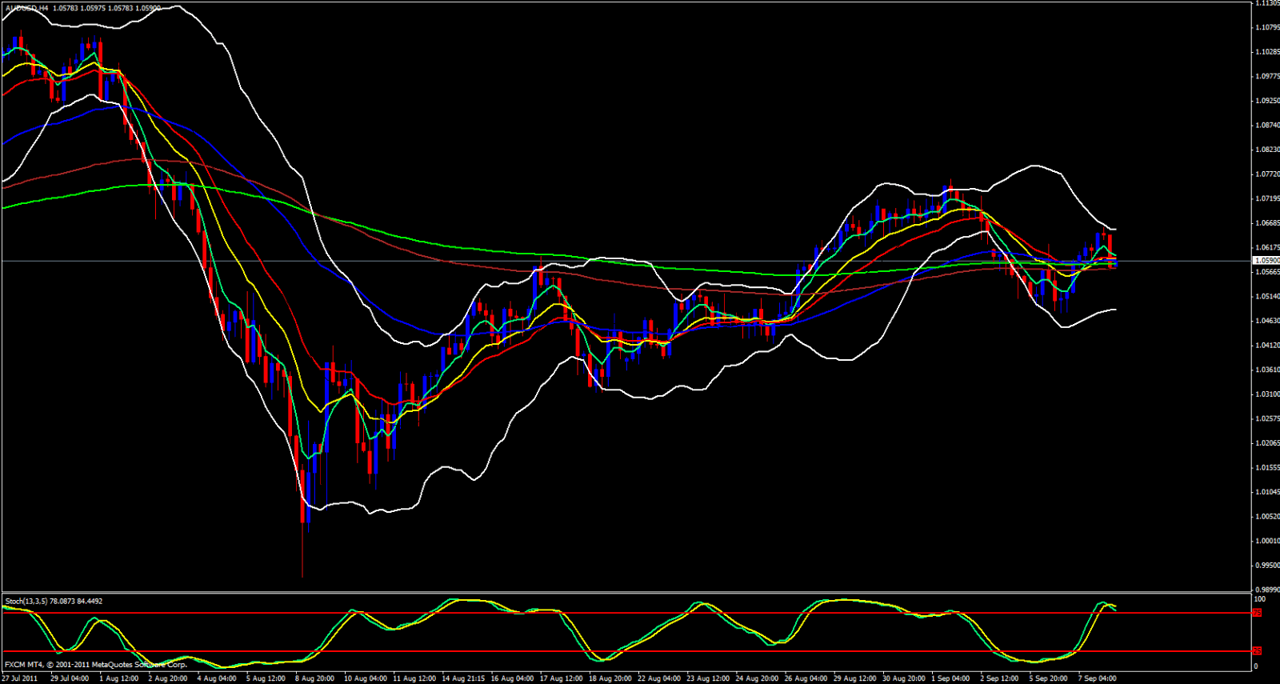Viewport: 1280px width, 684px height.
Task: Click the stochastic scale value 0
Action: [1255, 666]
